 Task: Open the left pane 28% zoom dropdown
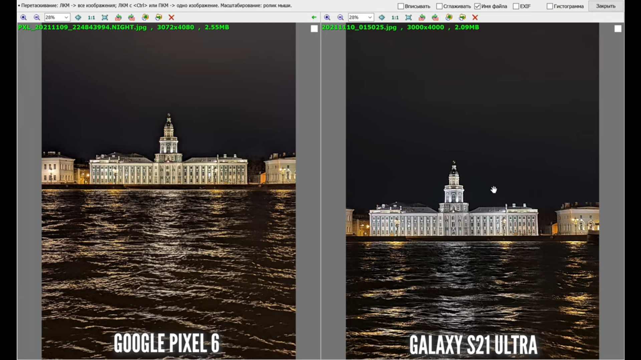[x=66, y=17]
